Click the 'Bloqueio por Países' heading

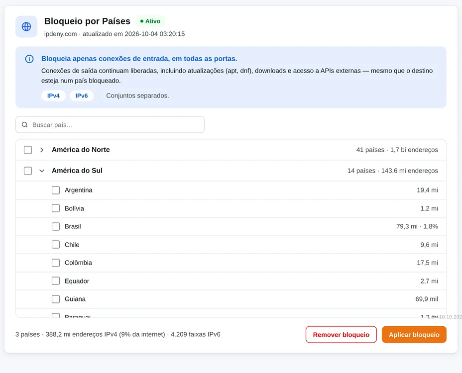(87, 21)
